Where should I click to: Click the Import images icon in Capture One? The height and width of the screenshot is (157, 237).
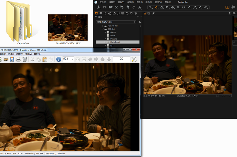coord(99,7)
